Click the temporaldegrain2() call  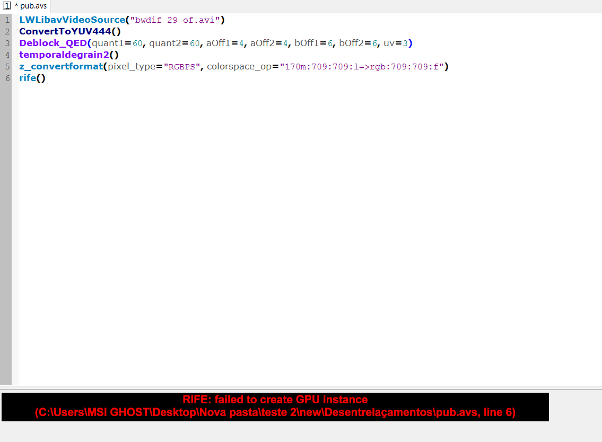(69, 55)
